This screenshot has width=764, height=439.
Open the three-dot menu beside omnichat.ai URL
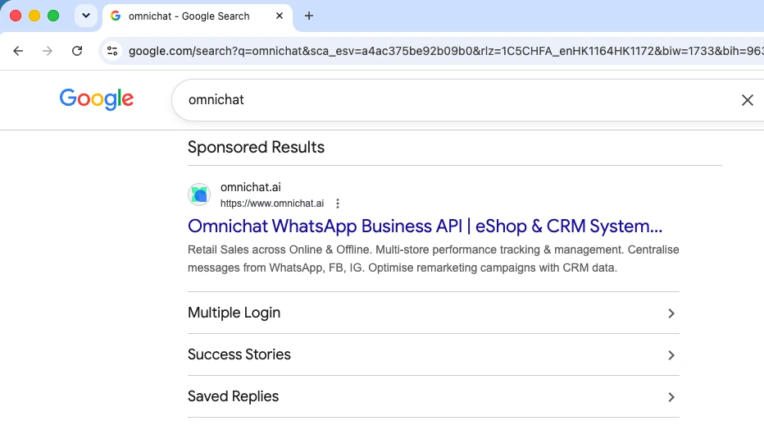tap(338, 203)
